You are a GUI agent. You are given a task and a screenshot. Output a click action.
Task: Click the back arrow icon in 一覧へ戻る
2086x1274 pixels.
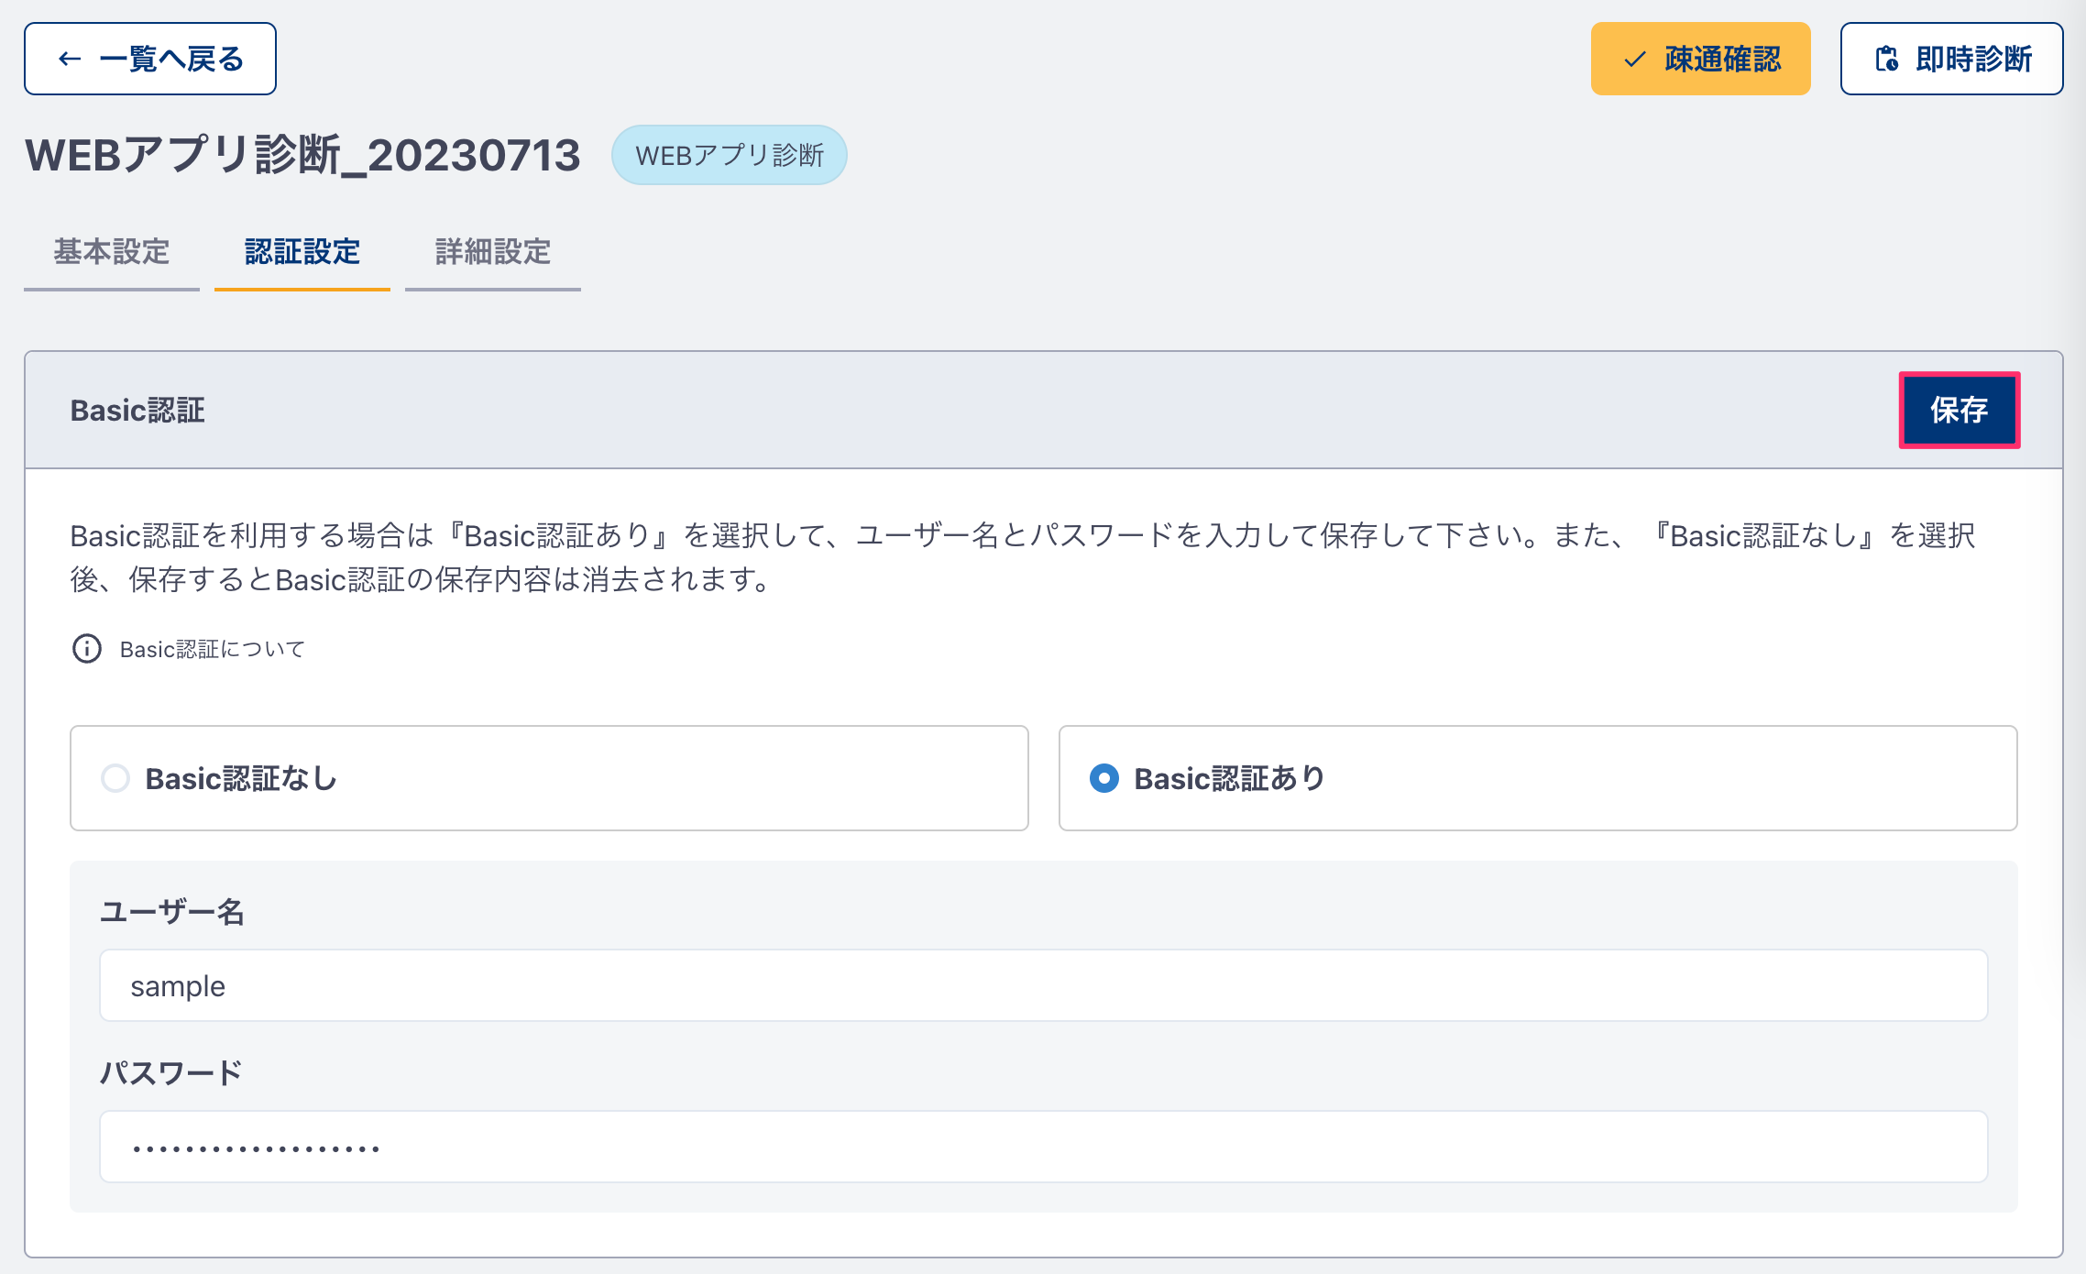coord(71,60)
